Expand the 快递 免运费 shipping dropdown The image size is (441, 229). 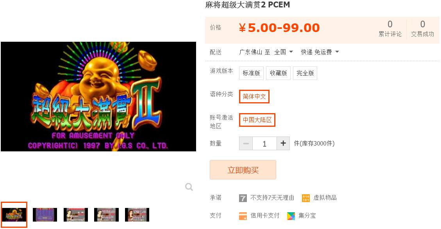click(x=320, y=52)
